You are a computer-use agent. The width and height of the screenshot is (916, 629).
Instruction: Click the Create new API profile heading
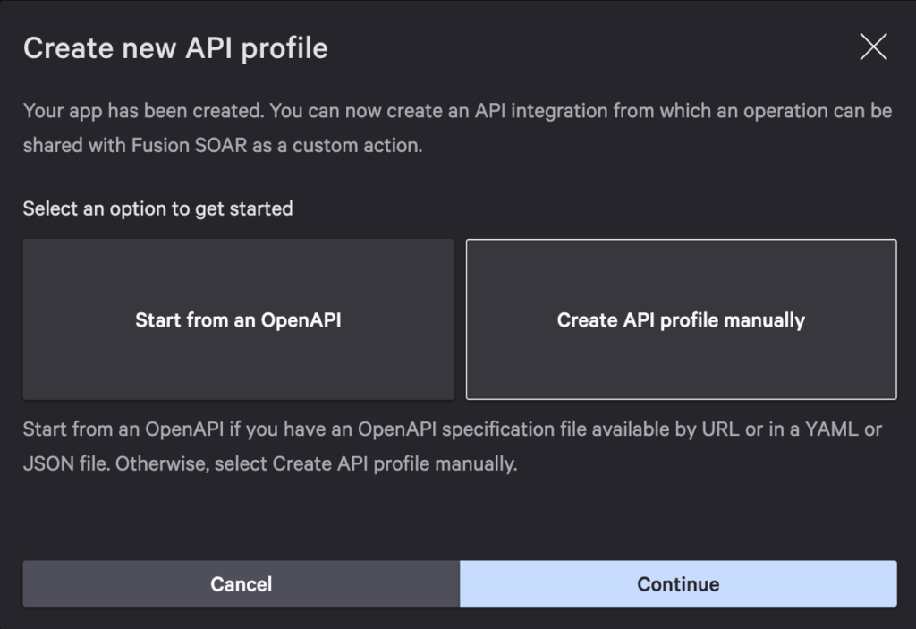175,48
